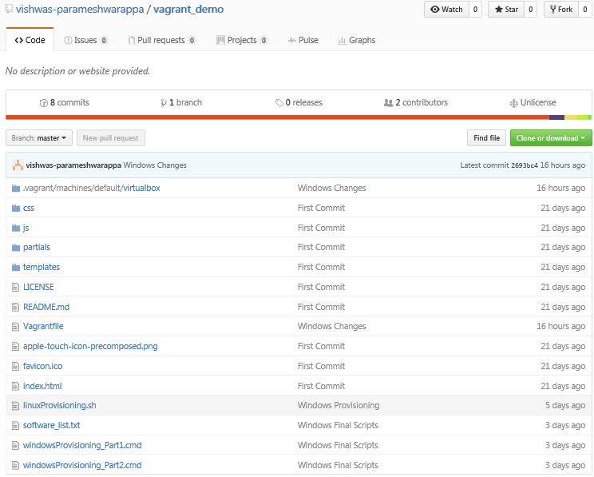
Task: Click the fork count next to Fork
Action: click(x=585, y=10)
